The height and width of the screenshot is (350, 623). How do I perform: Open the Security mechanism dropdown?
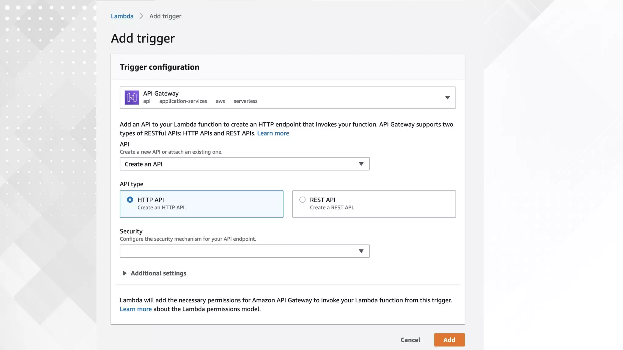(x=244, y=251)
